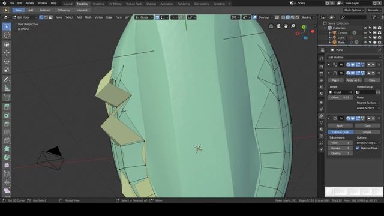Click the outliner search field

354,17
